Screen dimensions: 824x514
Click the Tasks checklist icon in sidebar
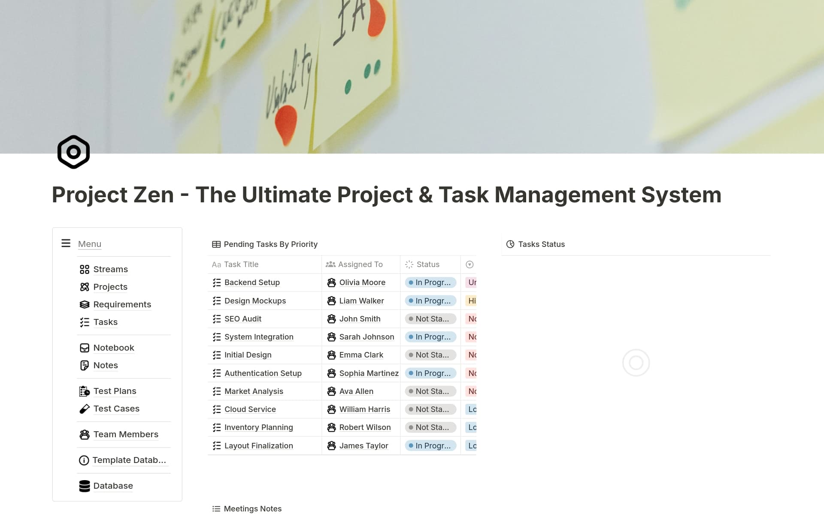pos(85,322)
